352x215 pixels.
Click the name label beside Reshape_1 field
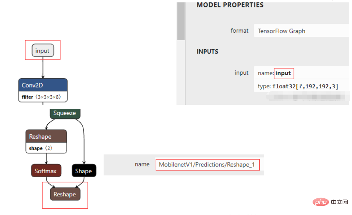[142, 165]
